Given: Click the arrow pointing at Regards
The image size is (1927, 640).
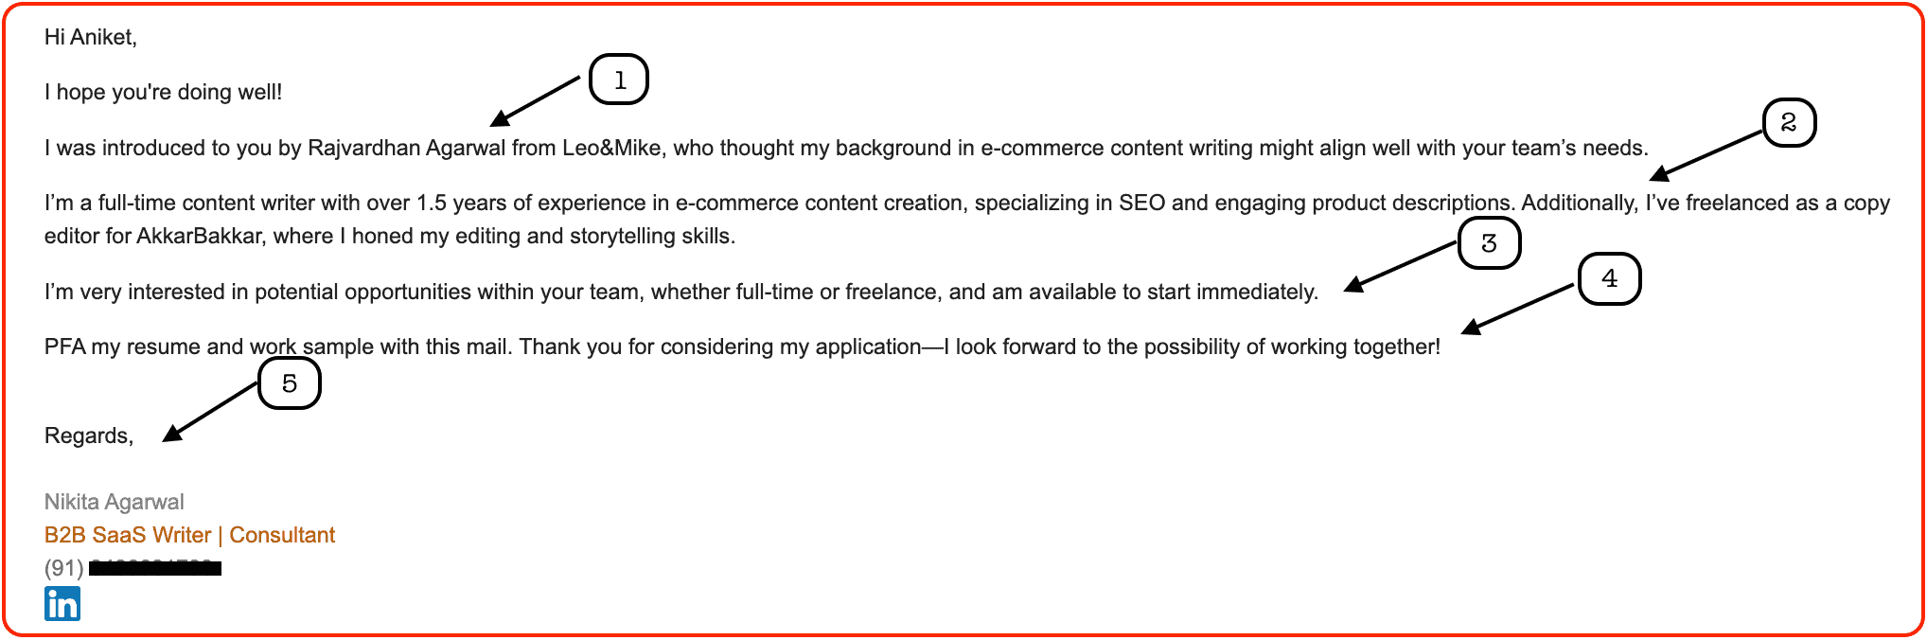Looking at the screenshot, I should pyautogui.click(x=210, y=411).
